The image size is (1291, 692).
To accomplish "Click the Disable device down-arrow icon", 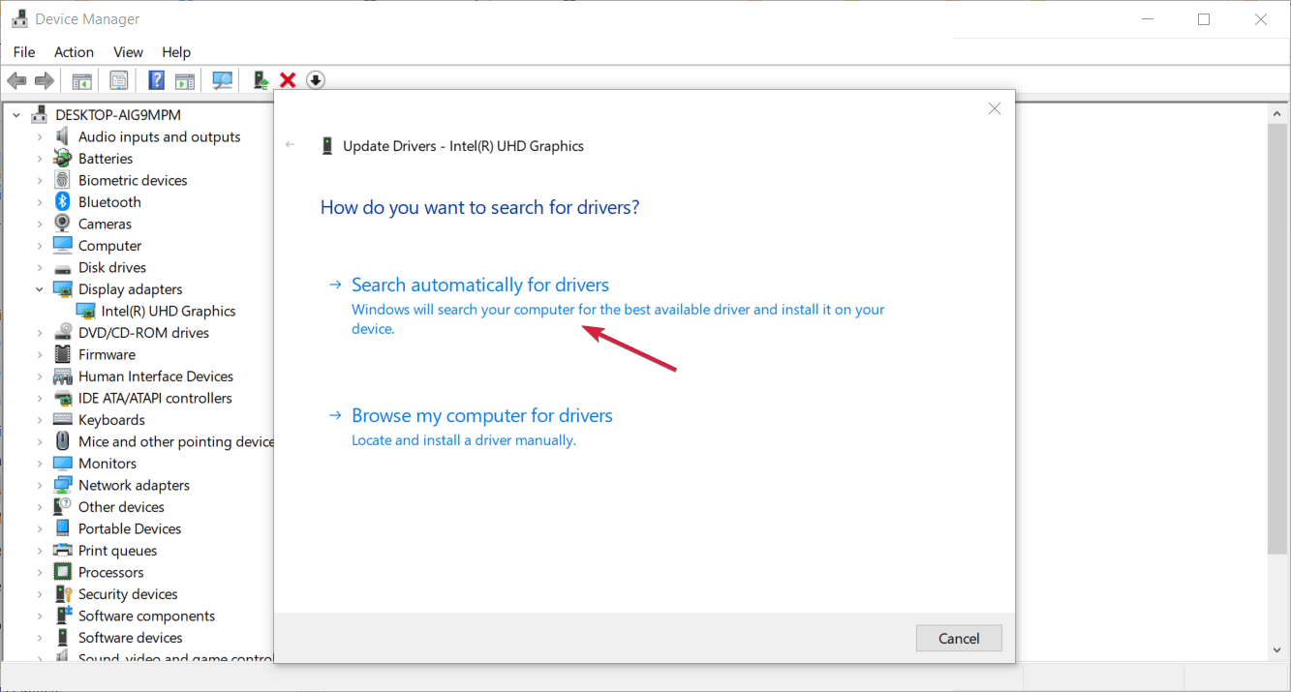I will click(315, 79).
